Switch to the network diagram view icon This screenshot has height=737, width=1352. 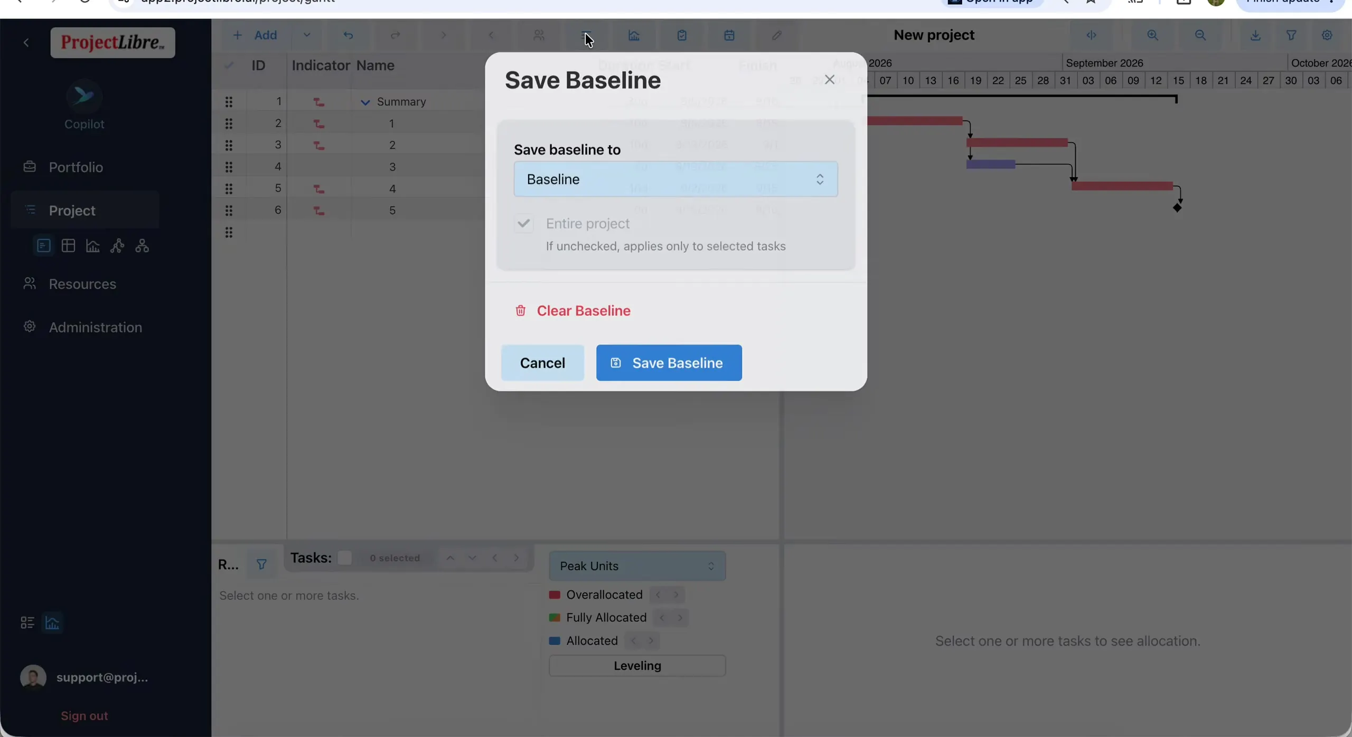(x=117, y=245)
